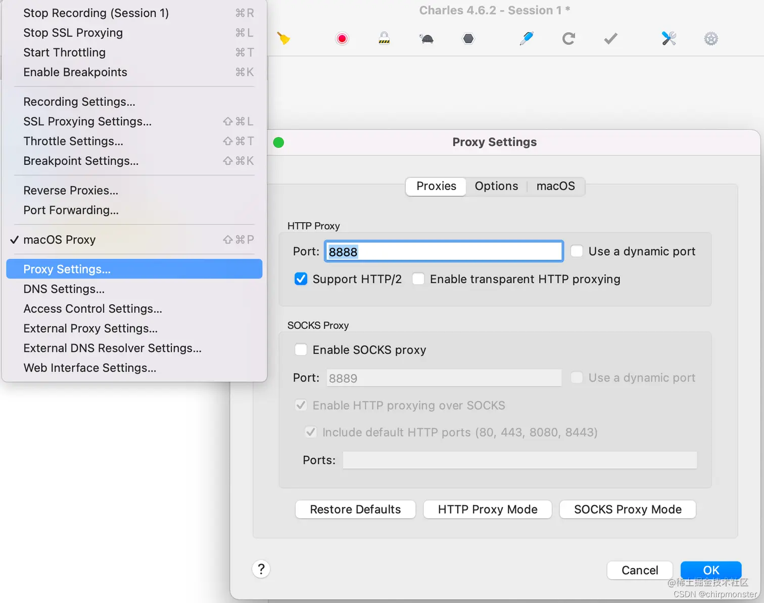This screenshot has width=764, height=603.
Task: Click the red record button icon
Action: coord(342,38)
